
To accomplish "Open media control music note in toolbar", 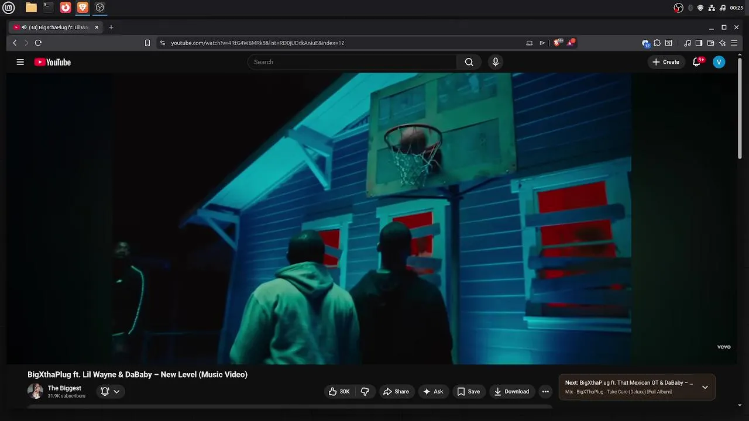I will 688,43.
